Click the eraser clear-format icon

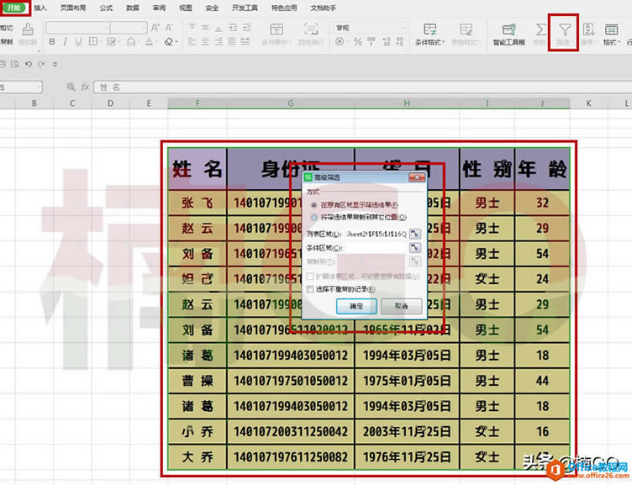tap(169, 41)
